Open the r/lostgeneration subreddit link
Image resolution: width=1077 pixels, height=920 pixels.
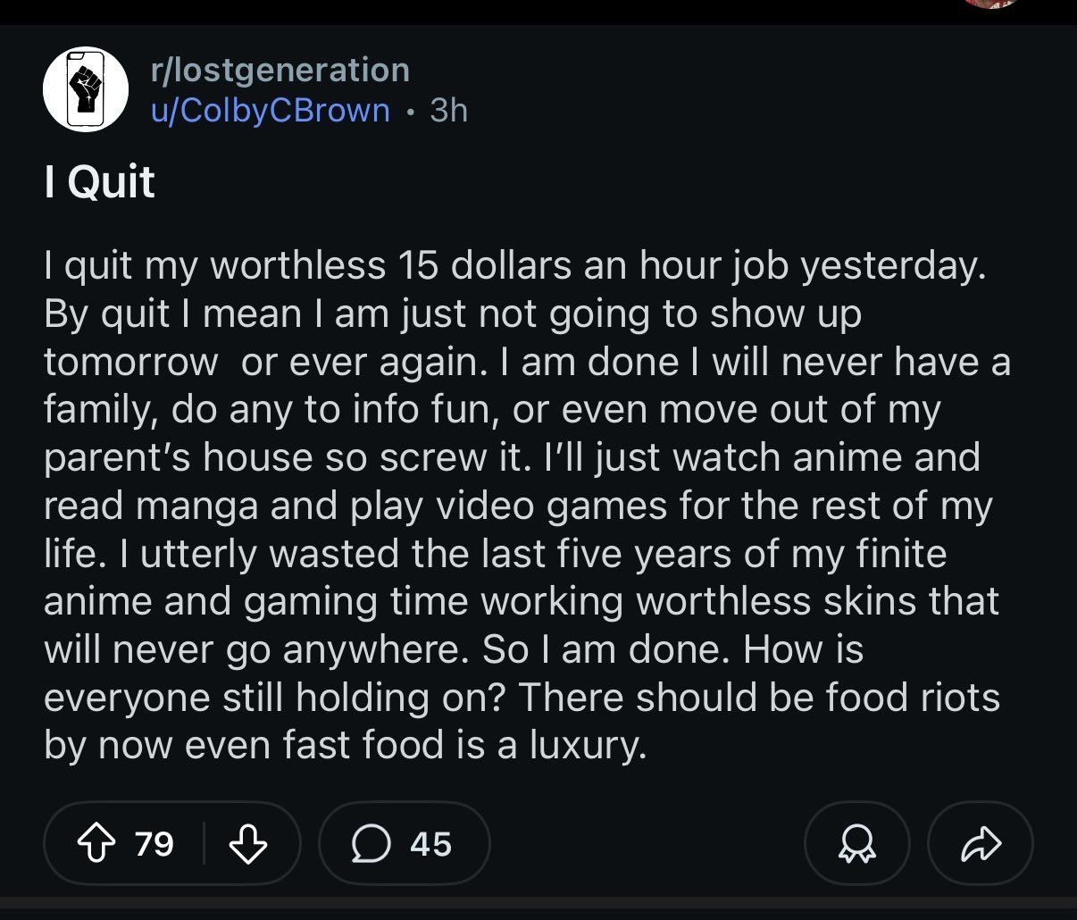point(280,70)
